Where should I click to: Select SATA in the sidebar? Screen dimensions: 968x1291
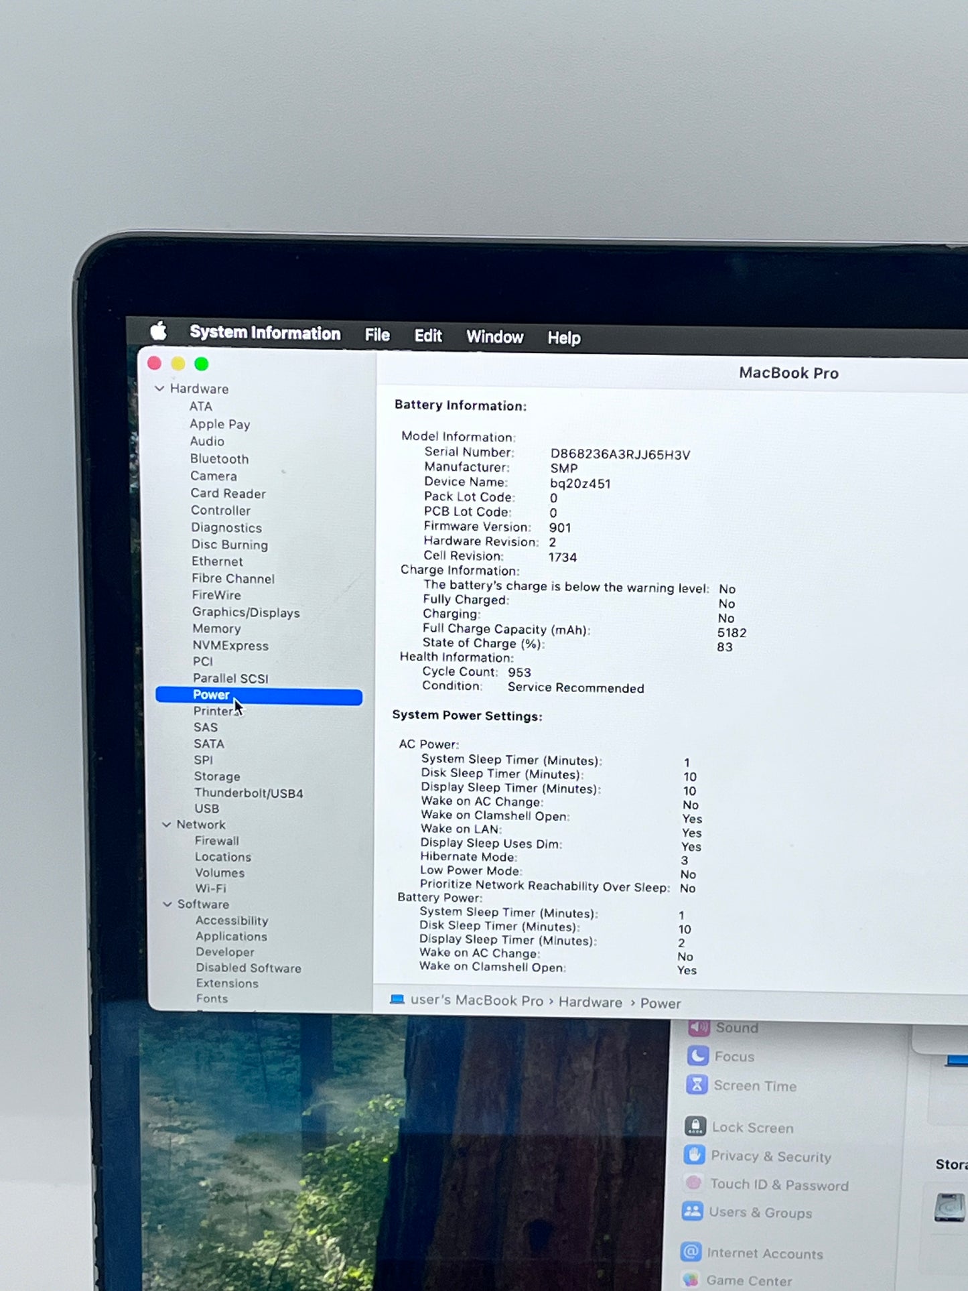[x=209, y=744]
